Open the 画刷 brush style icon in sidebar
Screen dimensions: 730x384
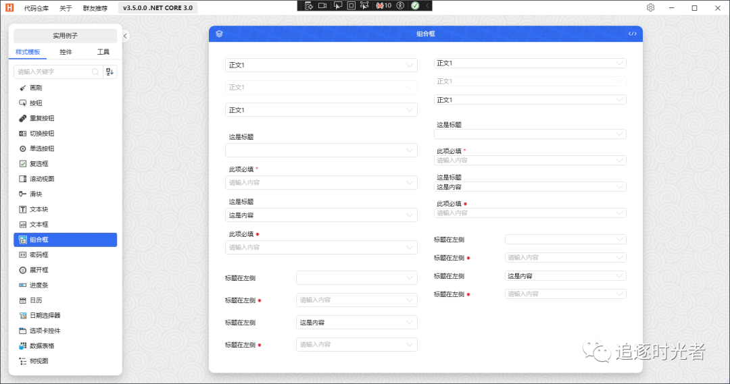[23, 88]
